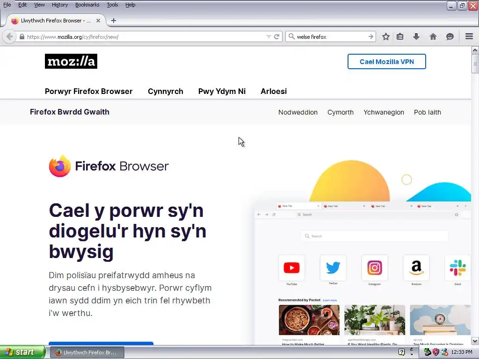Select Llwythwch Firefox taskbar button
Image resolution: width=479 pixels, height=359 pixels.
click(87, 352)
